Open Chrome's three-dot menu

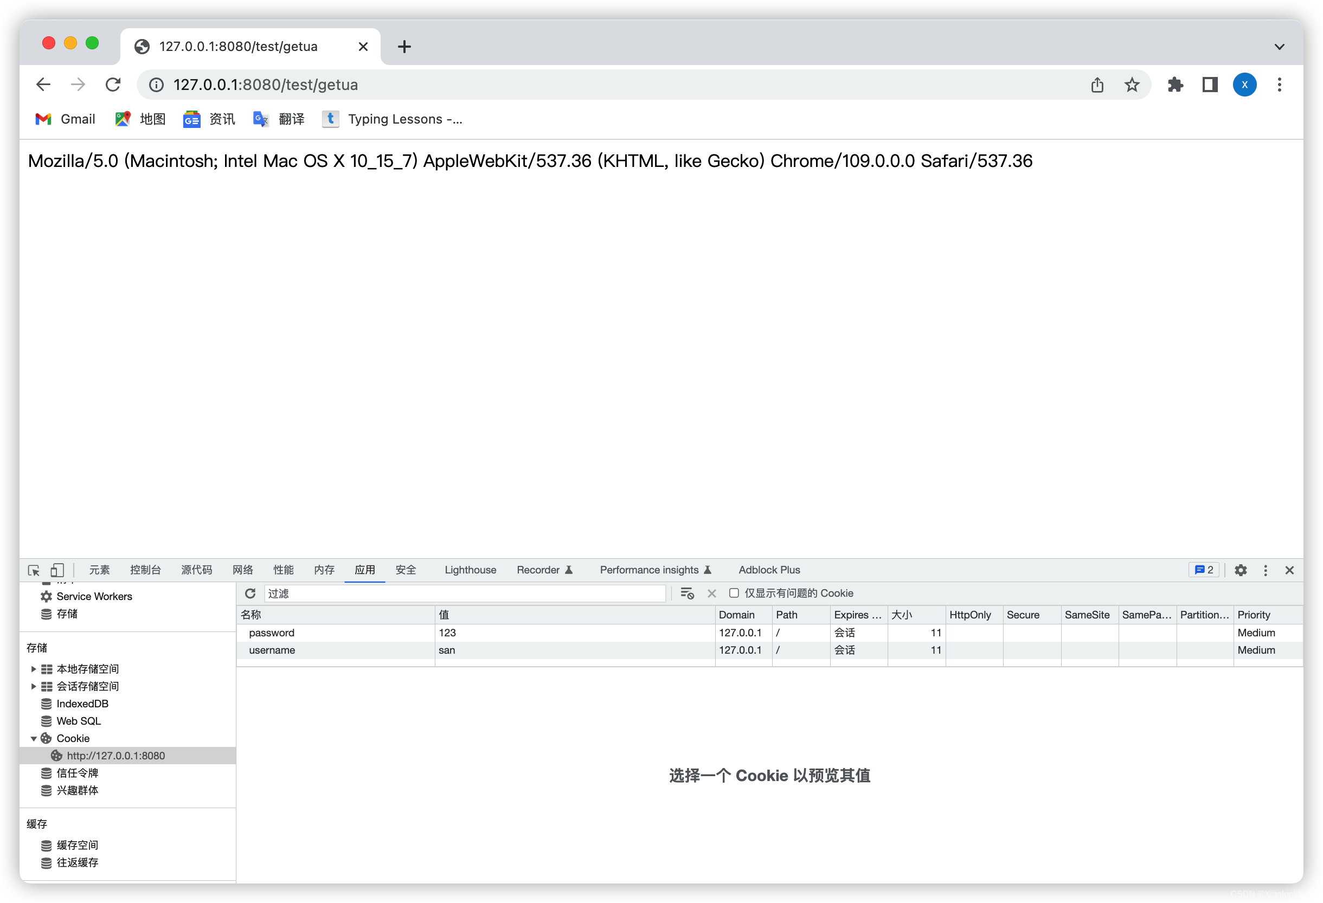coord(1279,85)
